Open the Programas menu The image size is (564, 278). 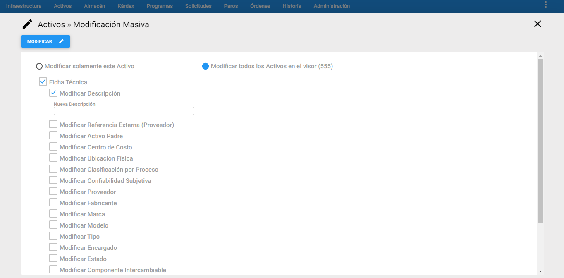160,6
